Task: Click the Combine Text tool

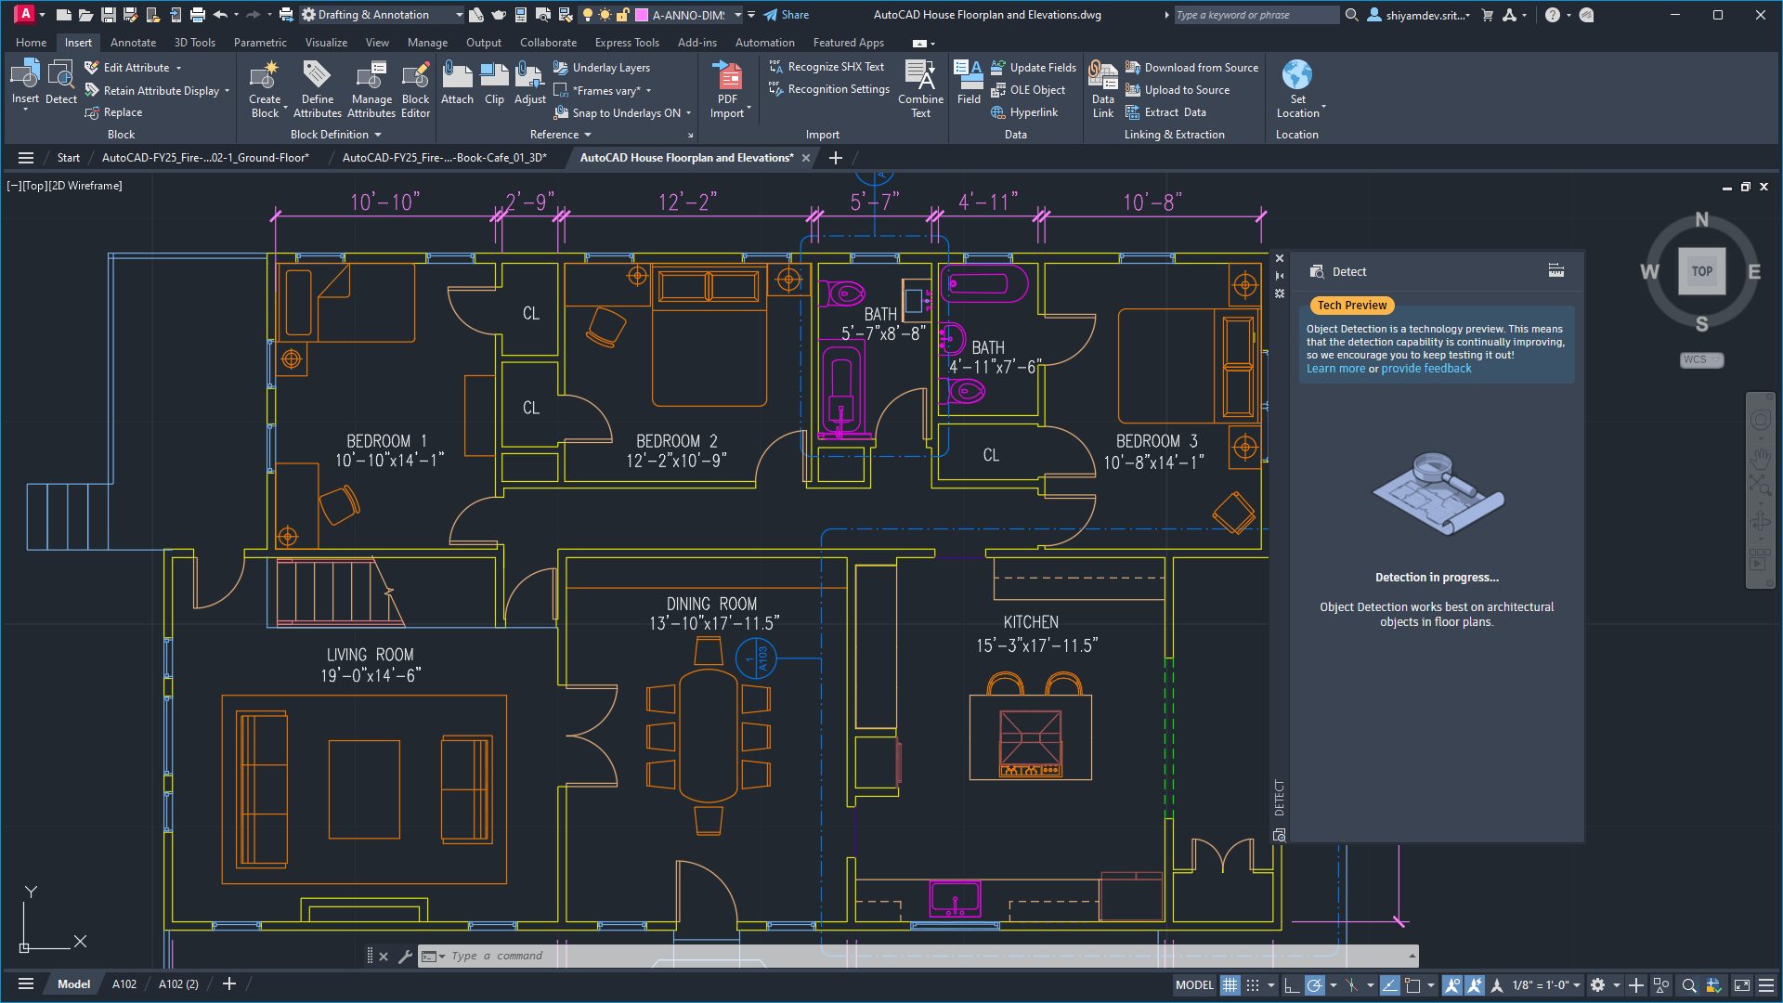Action: (x=919, y=88)
